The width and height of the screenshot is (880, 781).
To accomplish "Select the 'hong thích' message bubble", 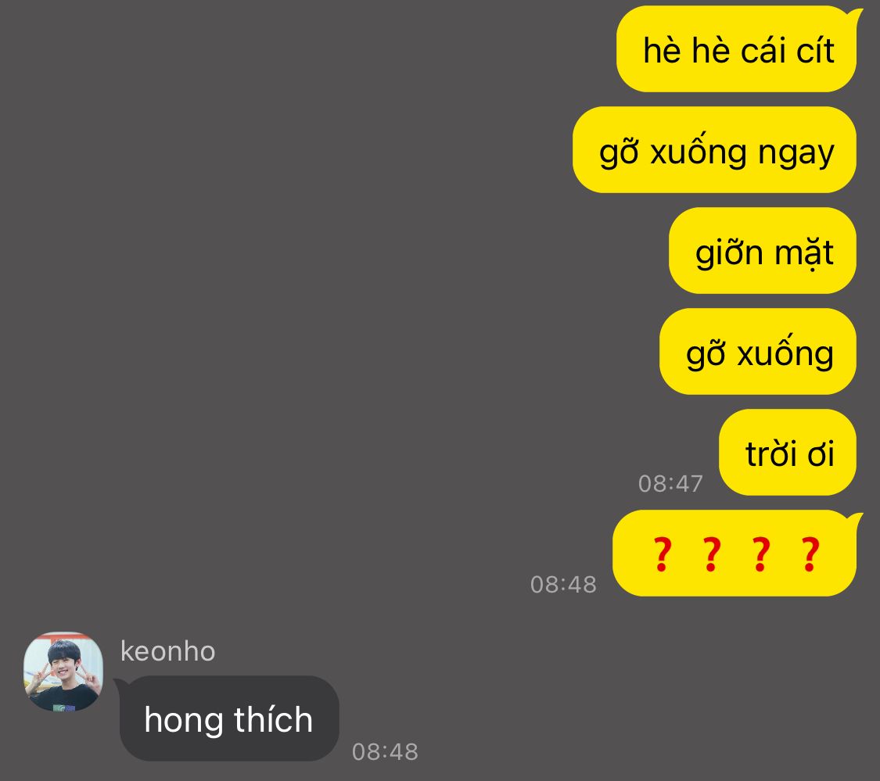I will pos(229,718).
